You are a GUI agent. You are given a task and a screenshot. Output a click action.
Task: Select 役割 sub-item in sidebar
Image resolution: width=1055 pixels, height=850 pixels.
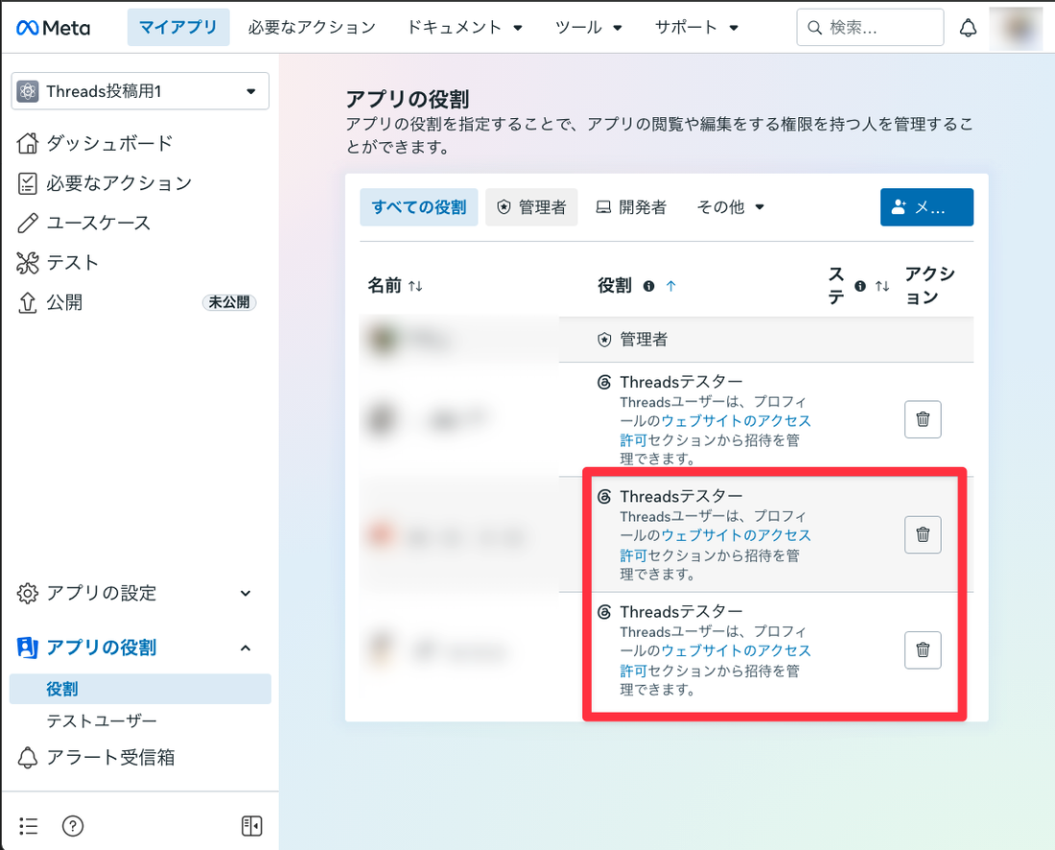coord(140,689)
